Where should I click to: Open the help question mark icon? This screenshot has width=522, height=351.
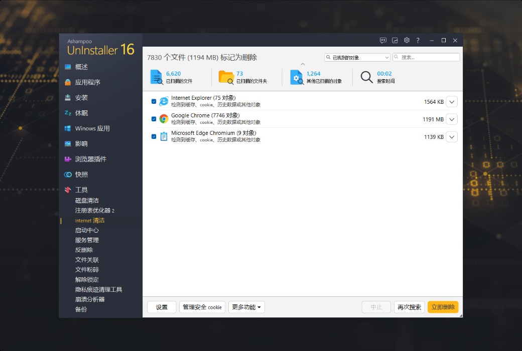[418, 40]
